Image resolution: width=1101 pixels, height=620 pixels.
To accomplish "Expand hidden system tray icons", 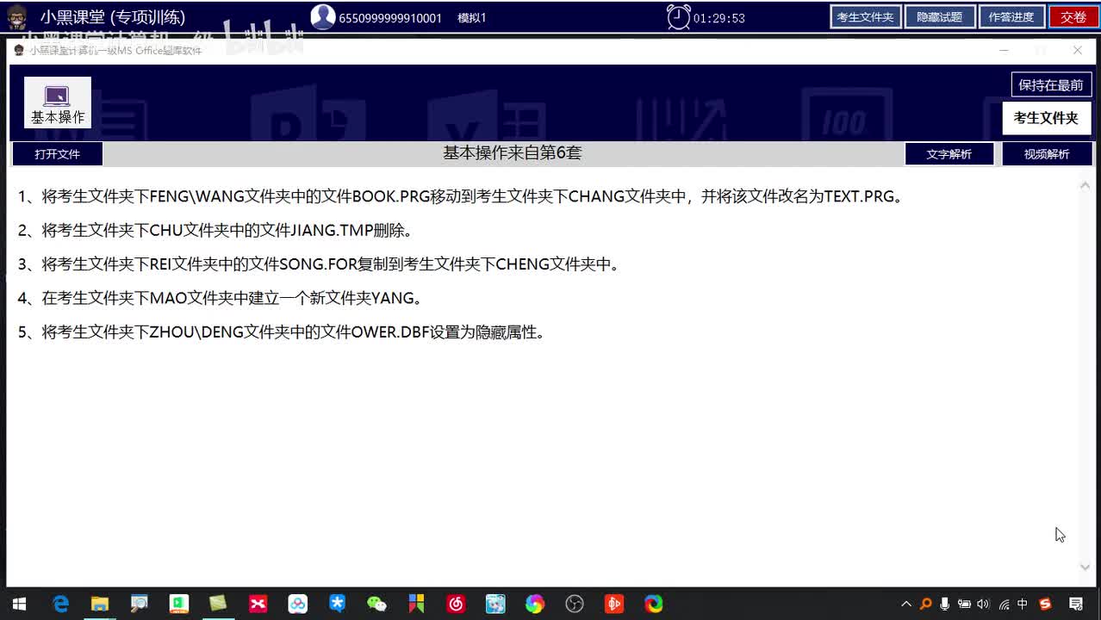I will [906, 604].
